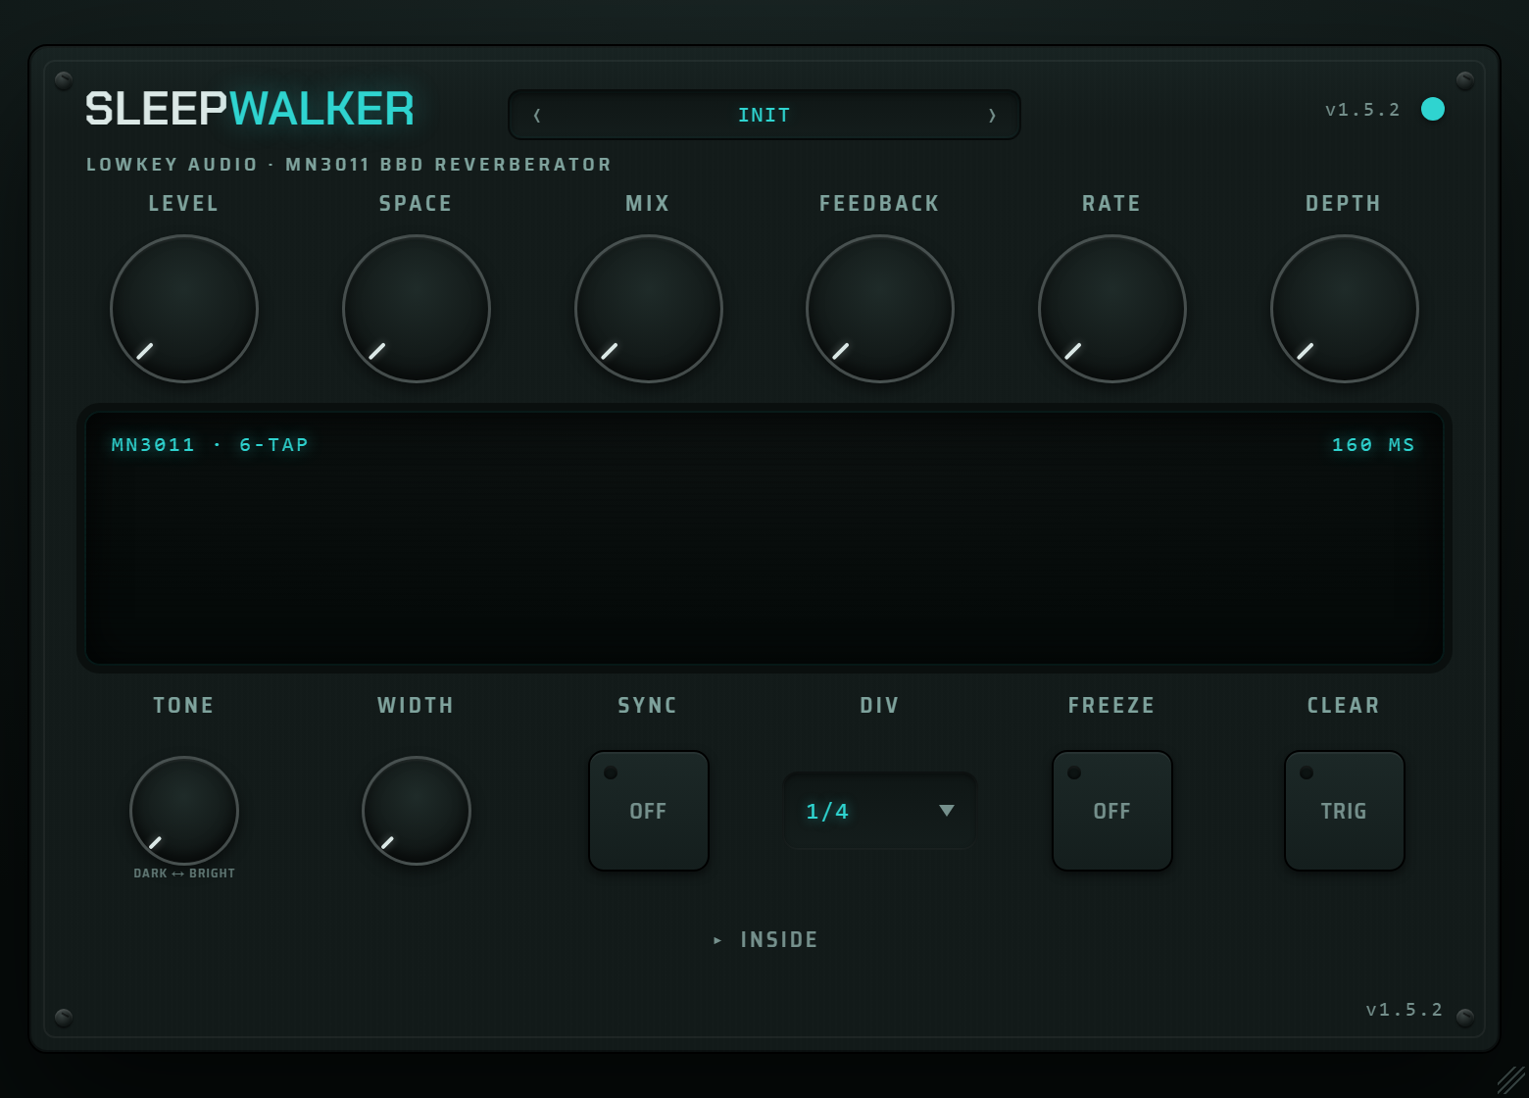Open the DIV 1/4 dropdown
Viewport: 1529px width, 1098px height.
click(880, 811)
